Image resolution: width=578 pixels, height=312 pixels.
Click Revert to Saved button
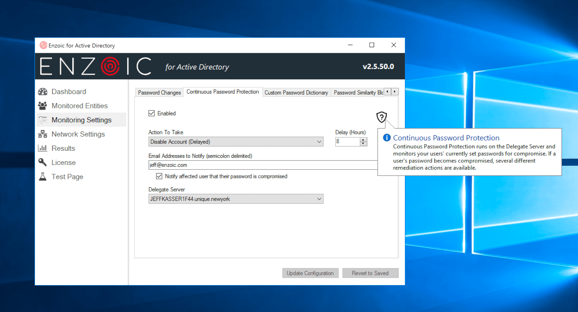click(x=370, y=273)
